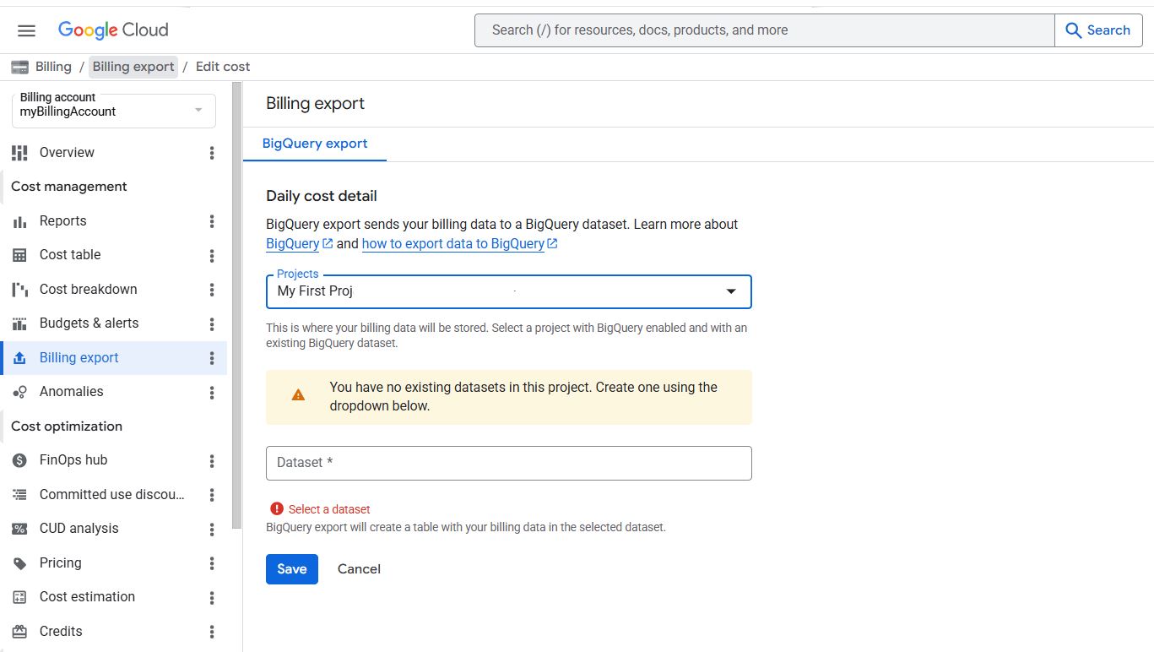Open more options for Billing export

click(212, 358)
